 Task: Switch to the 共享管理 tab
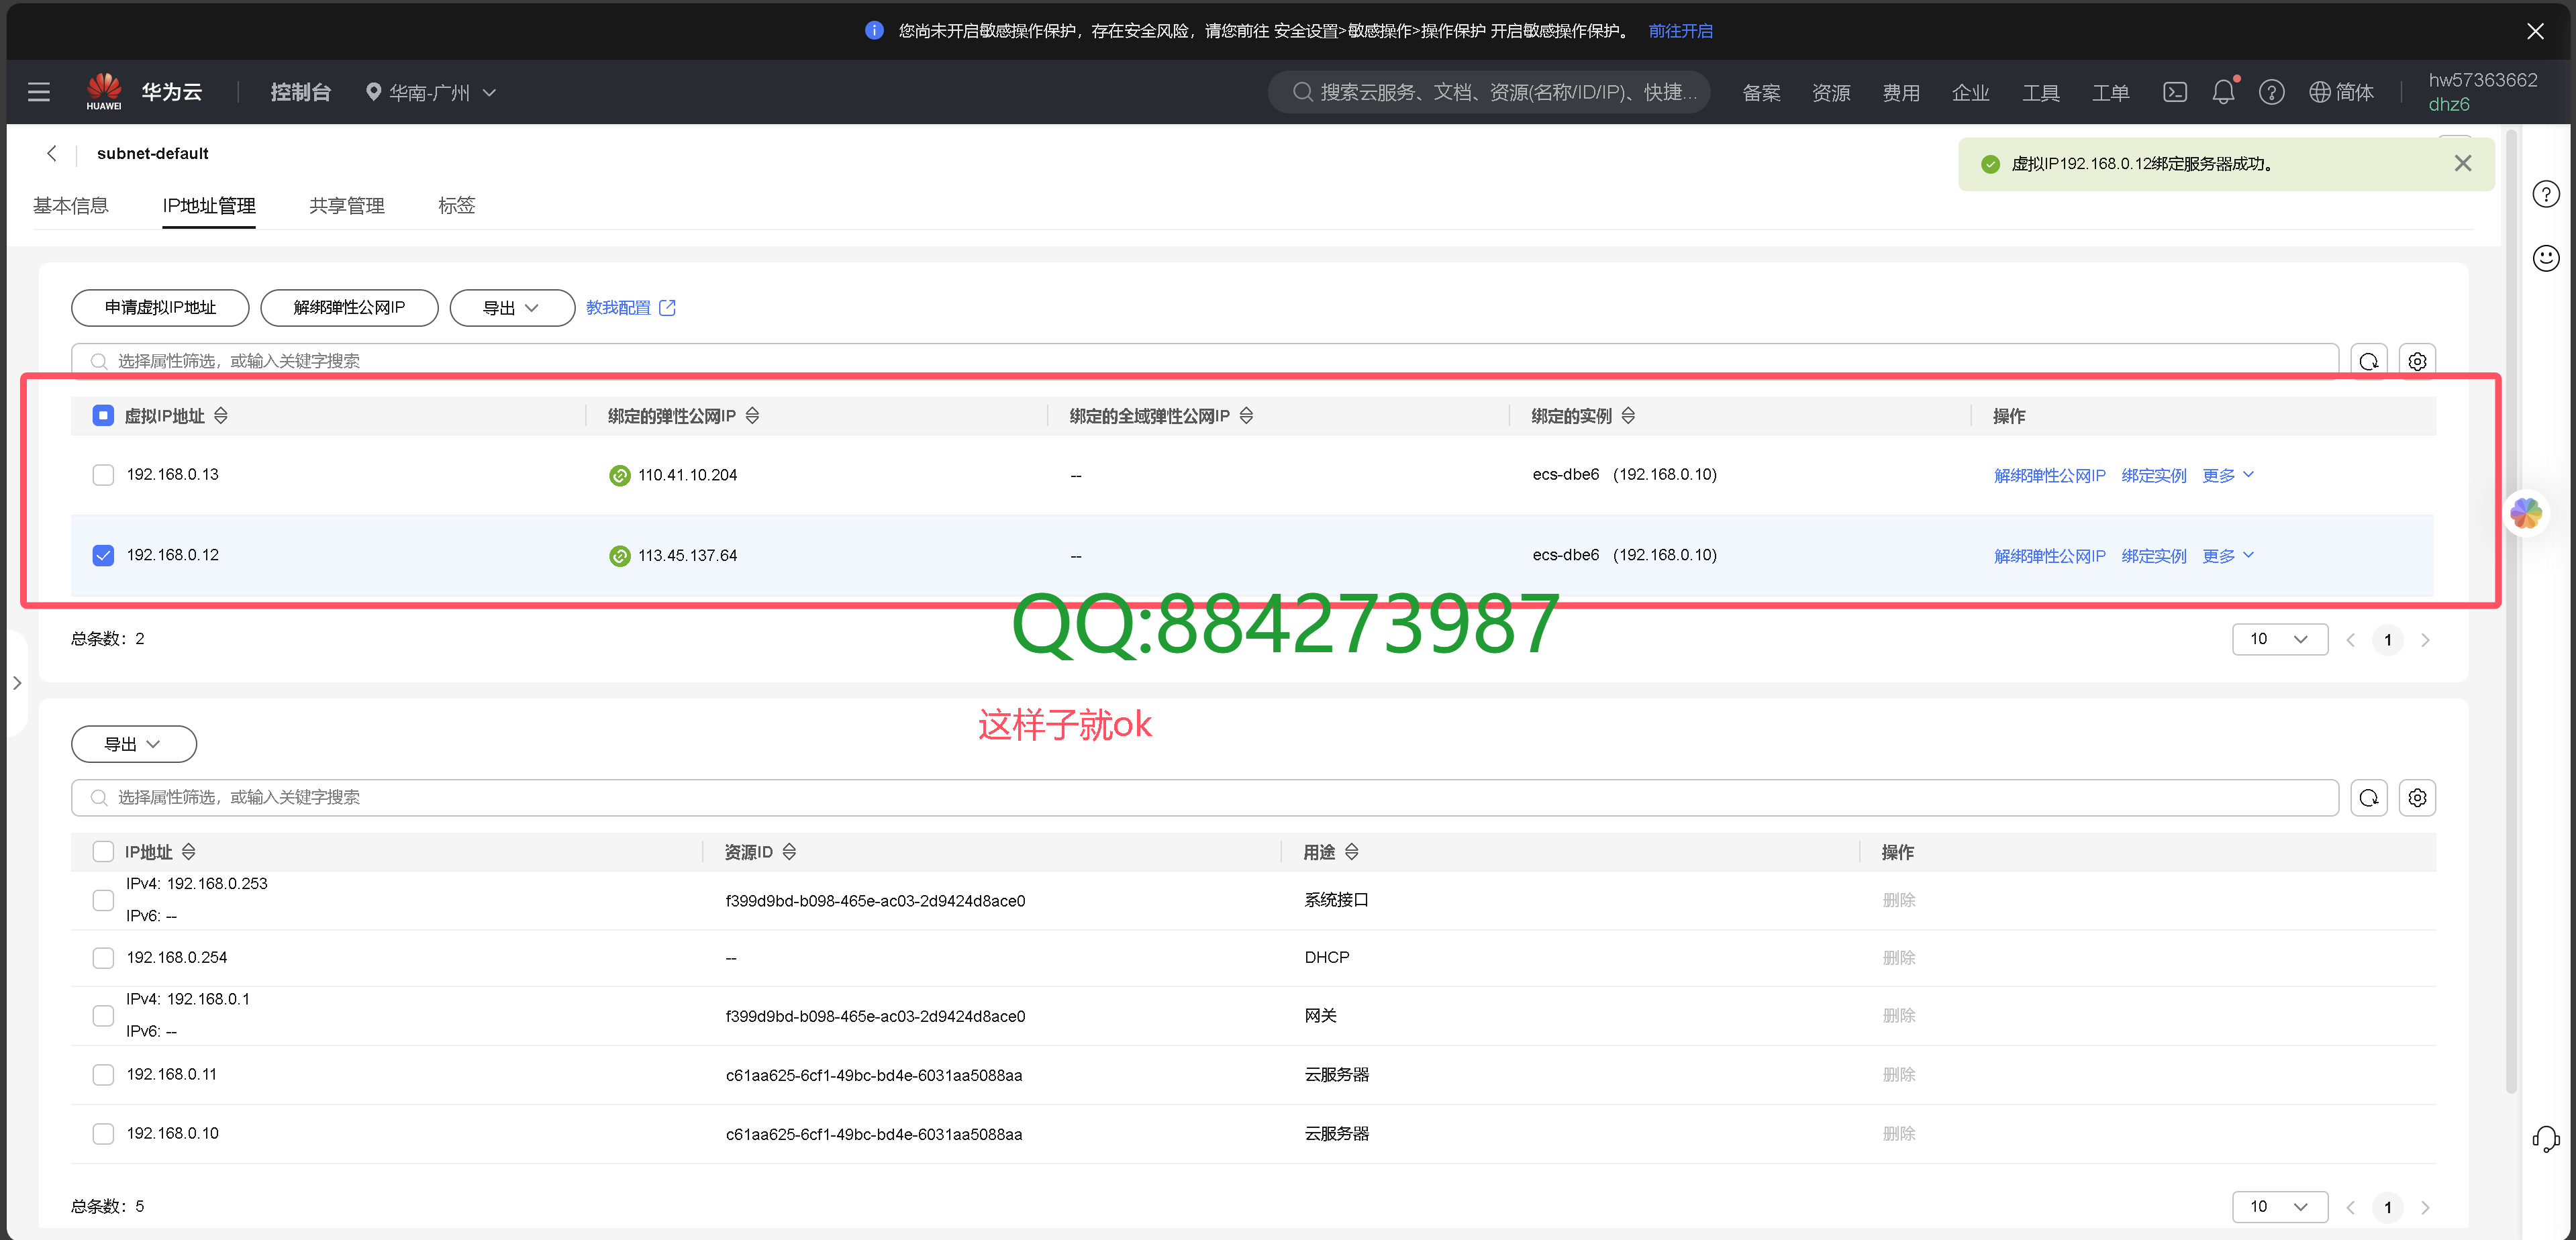point(346,205)
